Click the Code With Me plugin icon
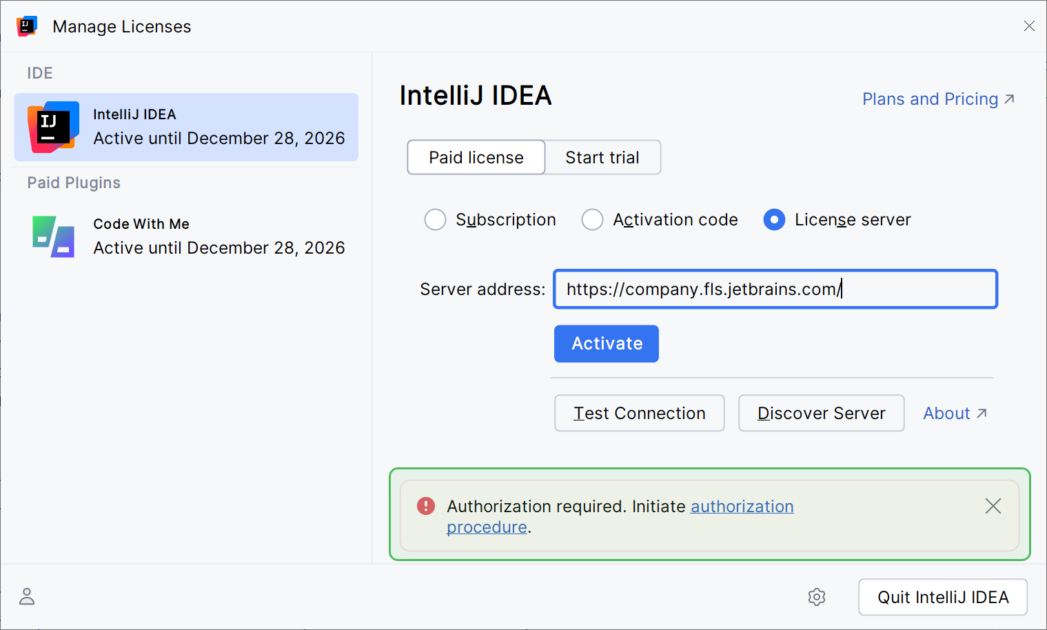Viewport: 1047px width, 630px height. pos(52,236)
